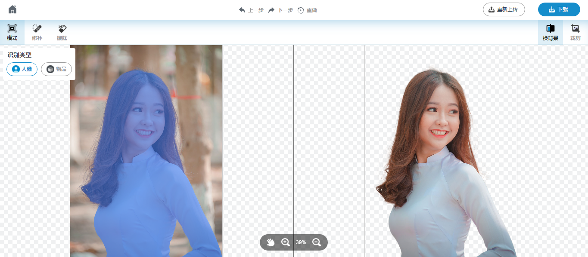Click the original photo with blue mask
588x257 pixels.
click(x=146, y=150)
